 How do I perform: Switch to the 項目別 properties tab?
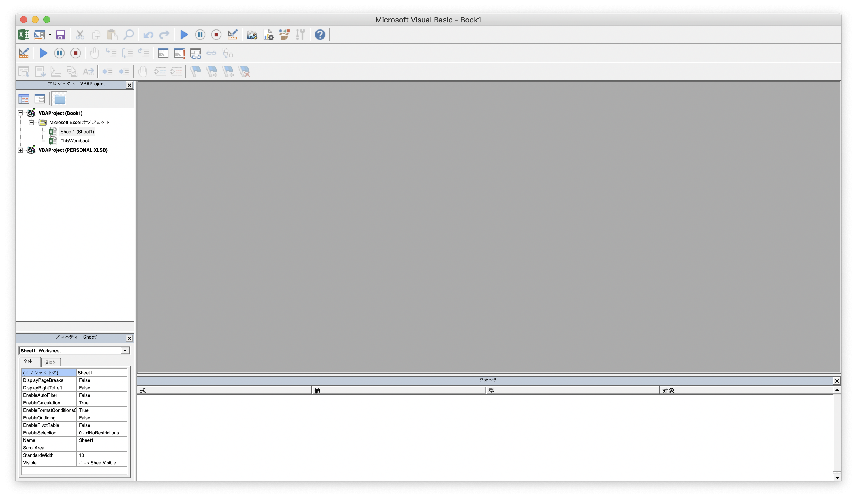pos(51,362)
